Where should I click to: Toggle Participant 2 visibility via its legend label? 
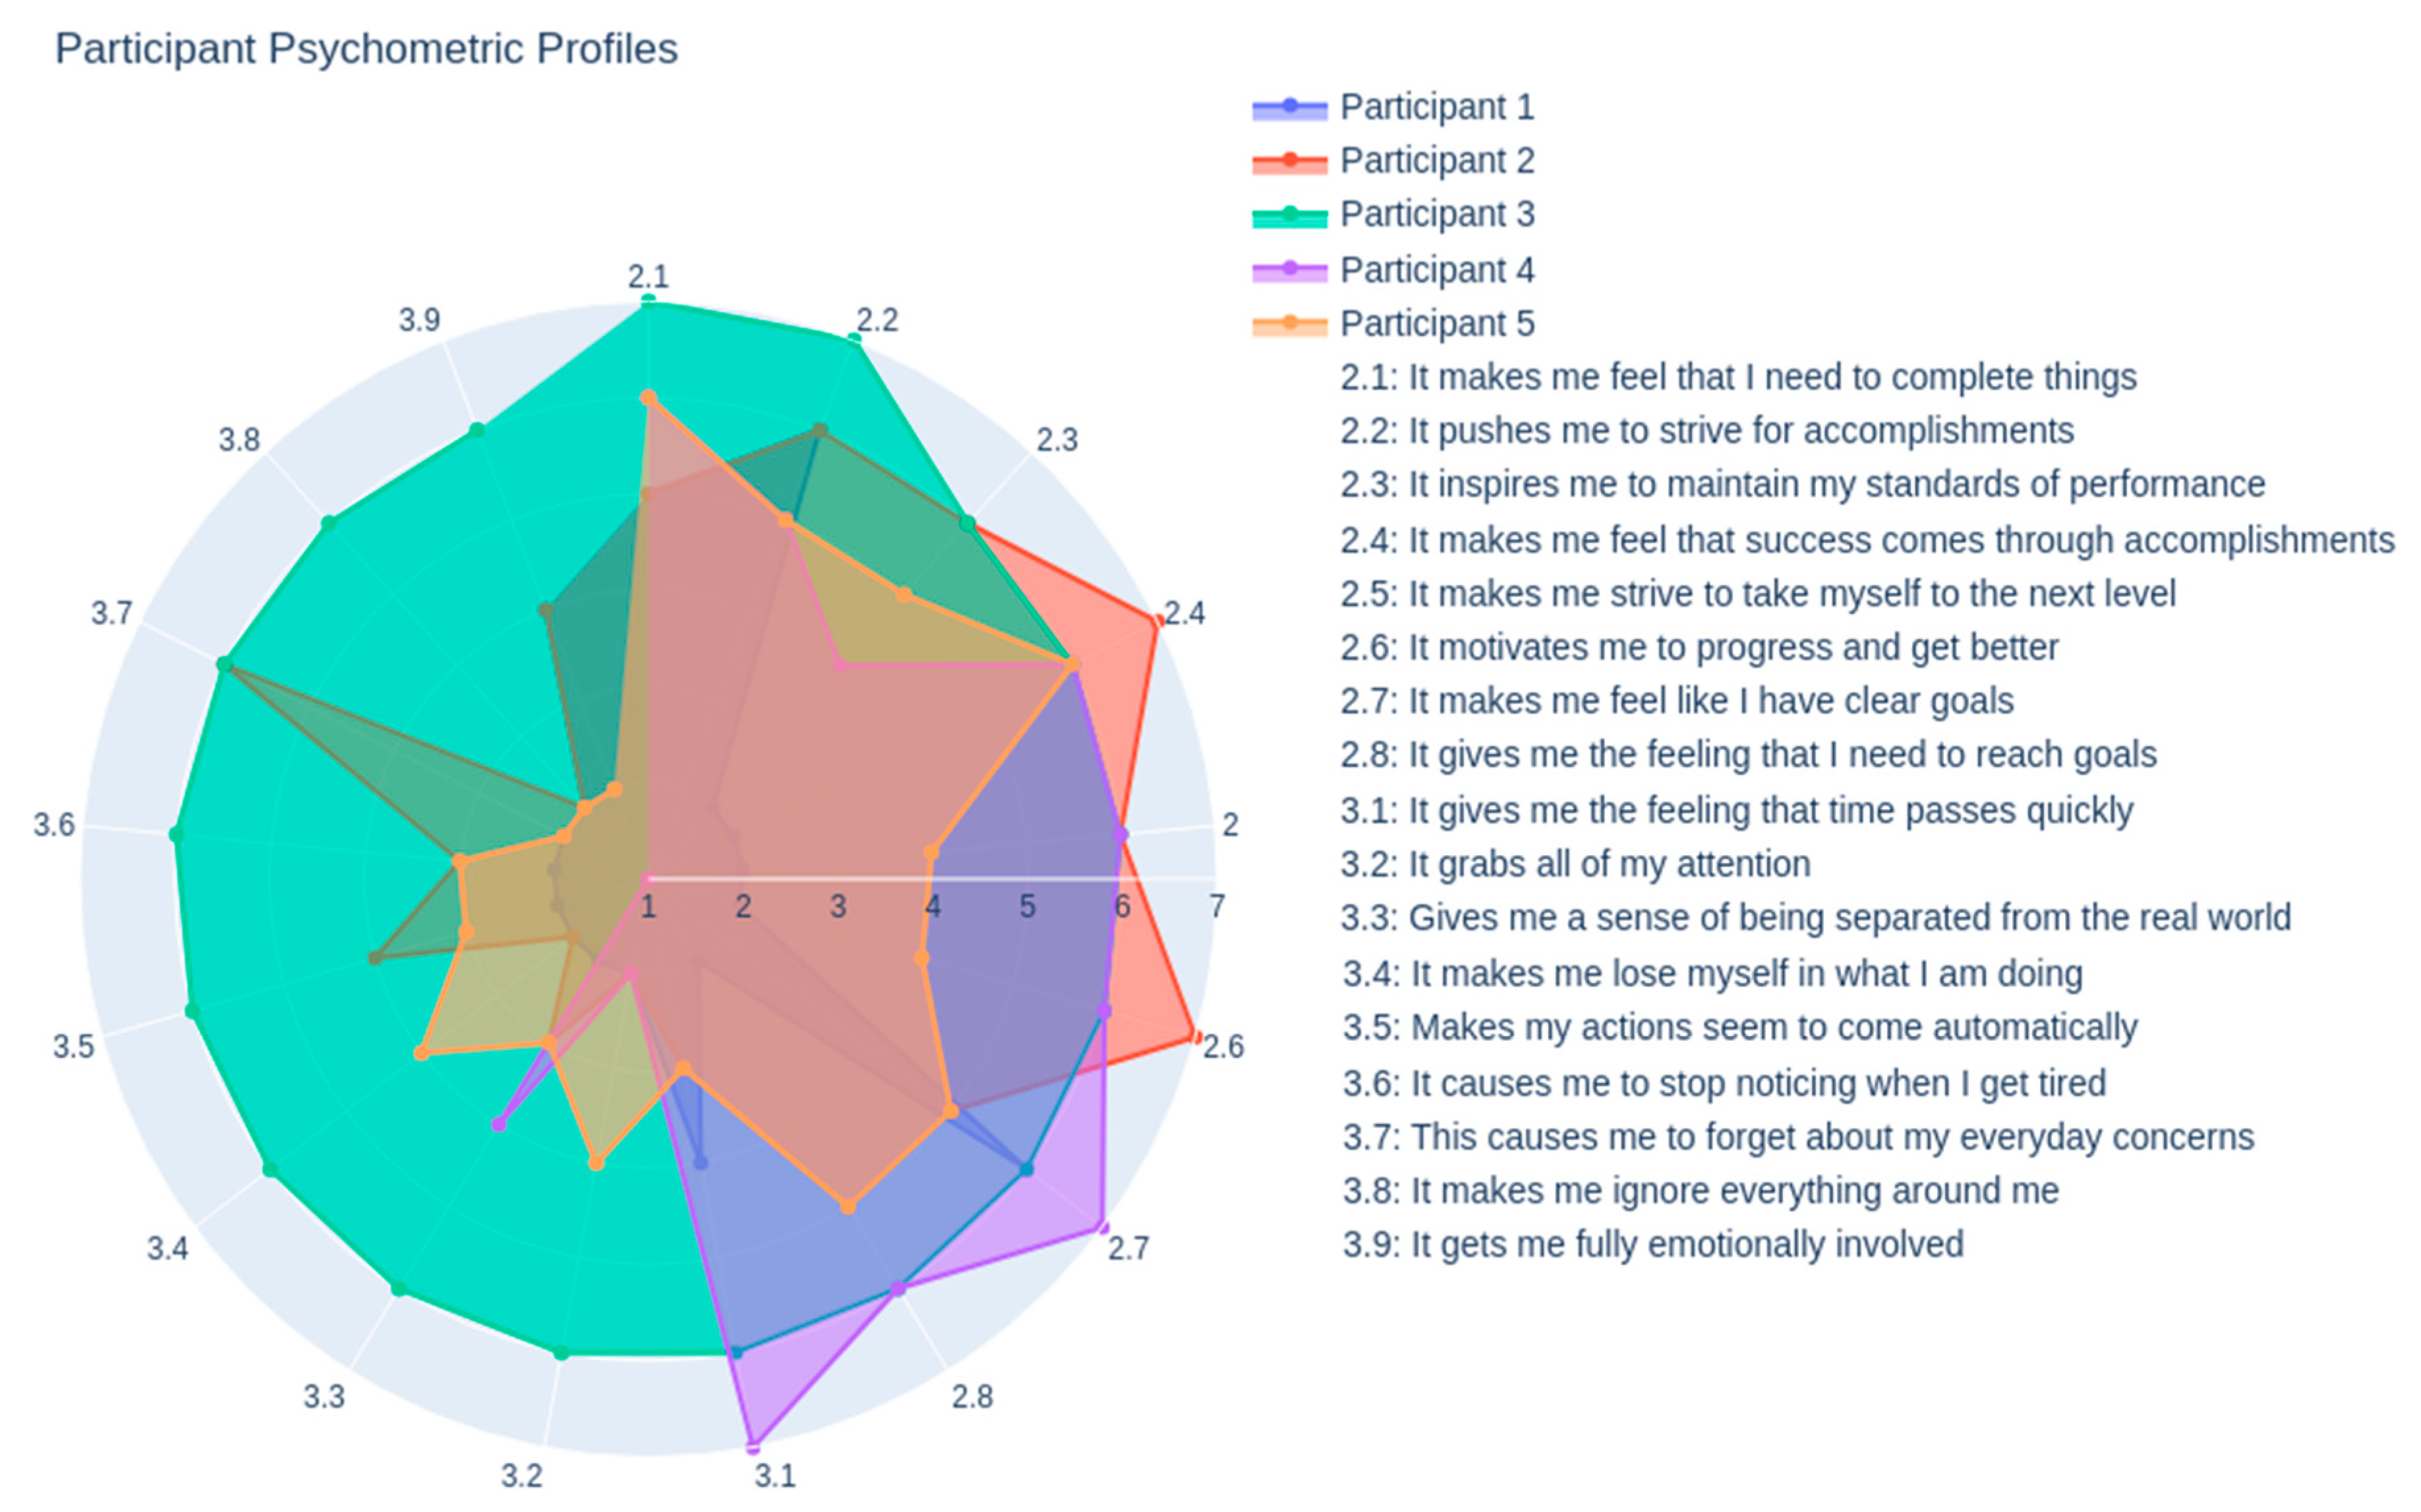tap(1437, 161)
